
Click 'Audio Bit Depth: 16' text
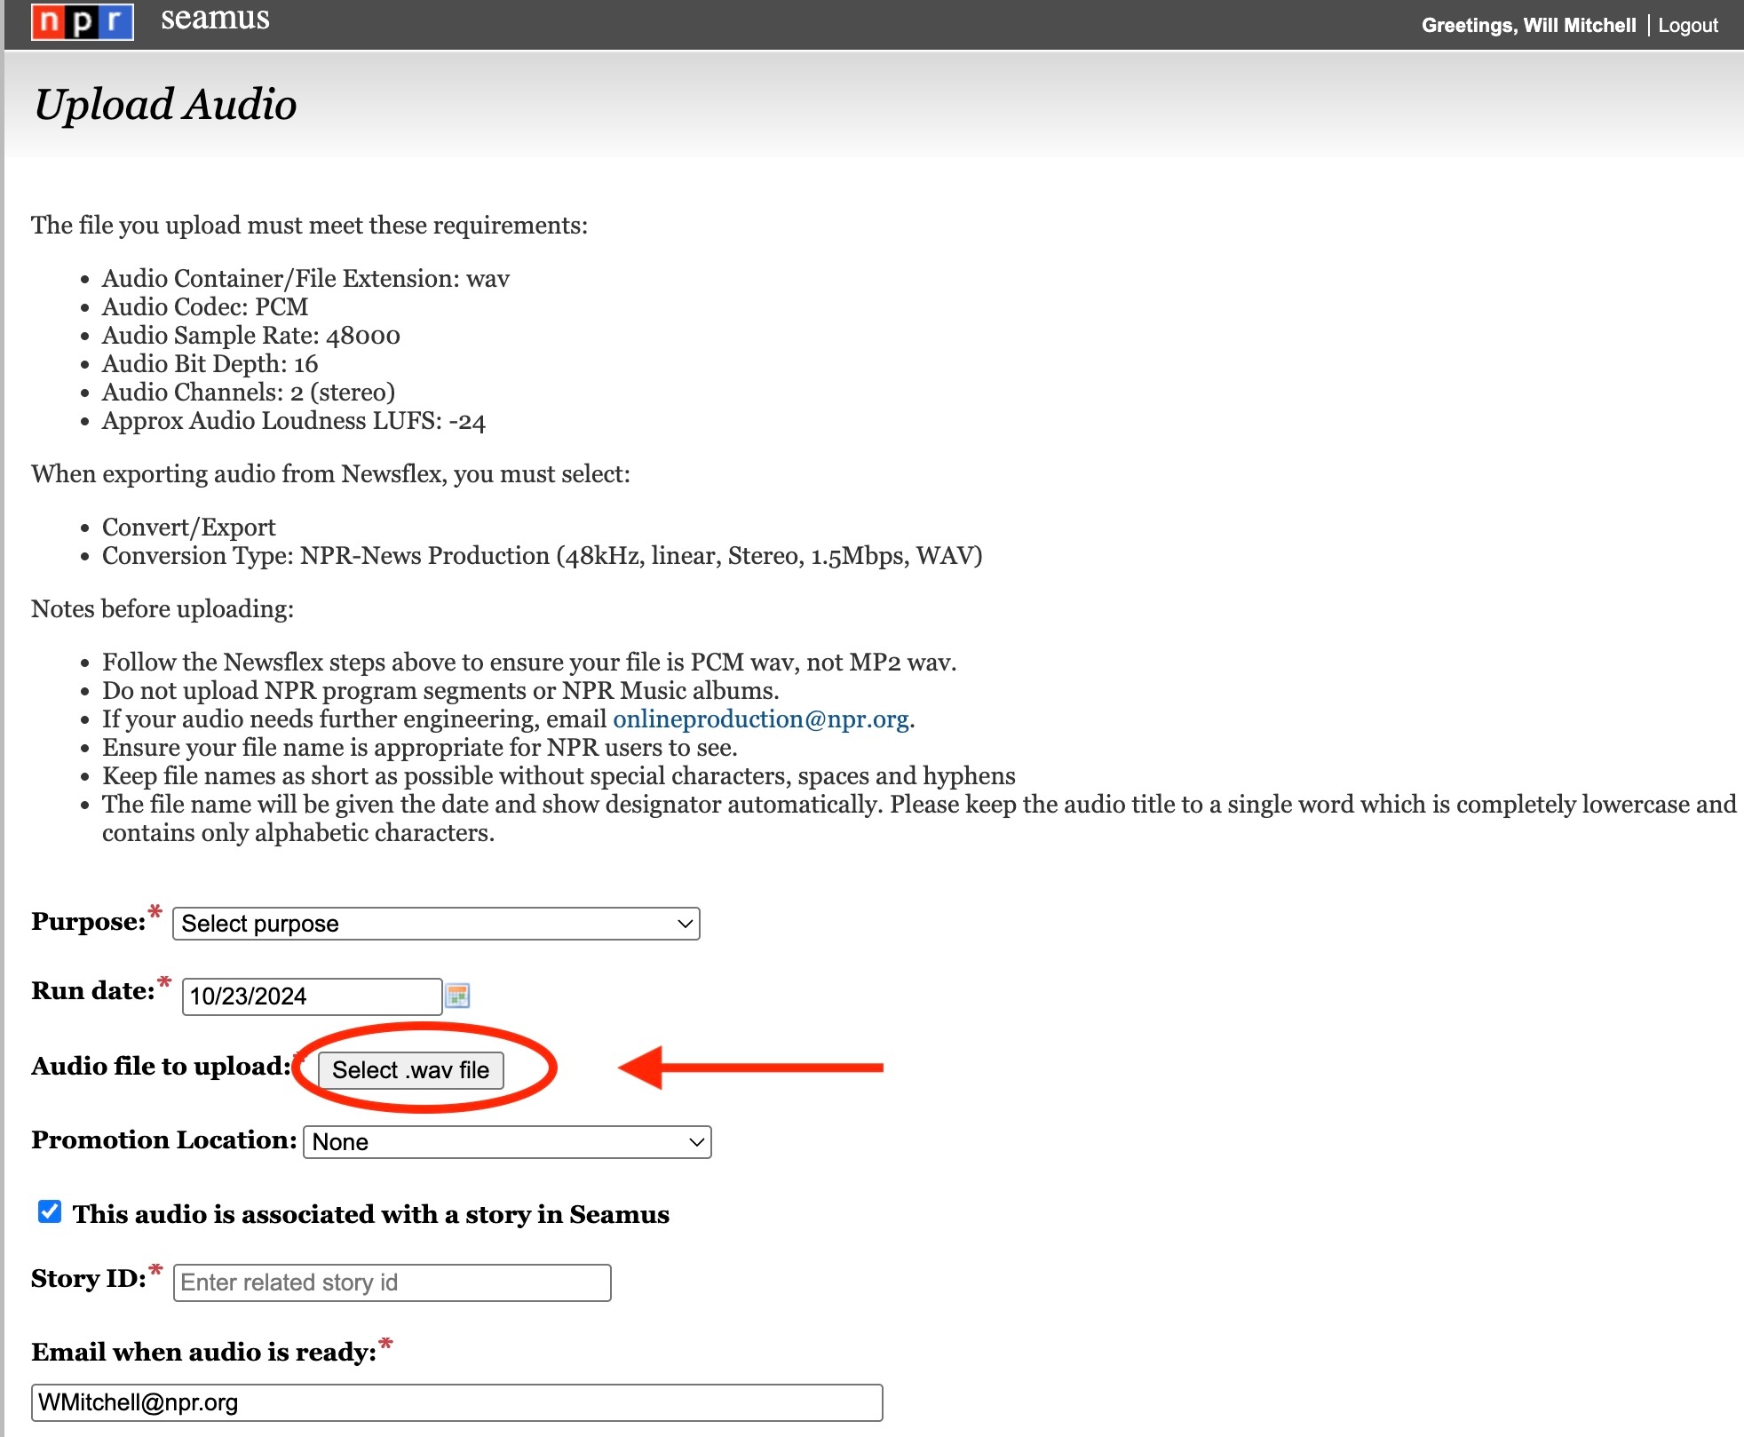coord(210,364)
